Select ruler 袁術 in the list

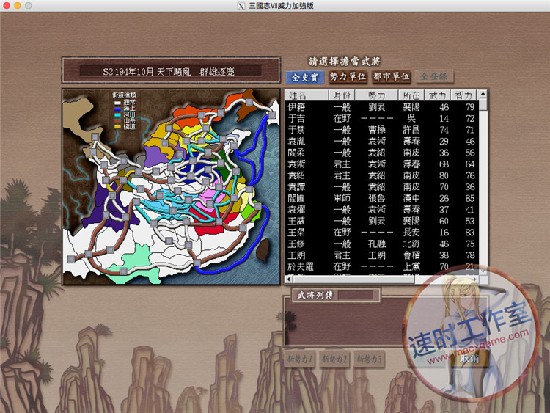click(381, 164)
